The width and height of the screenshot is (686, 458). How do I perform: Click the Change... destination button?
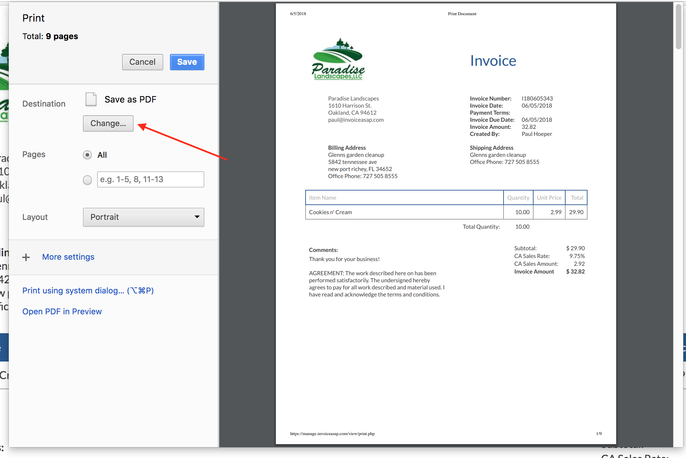(108, 123)
